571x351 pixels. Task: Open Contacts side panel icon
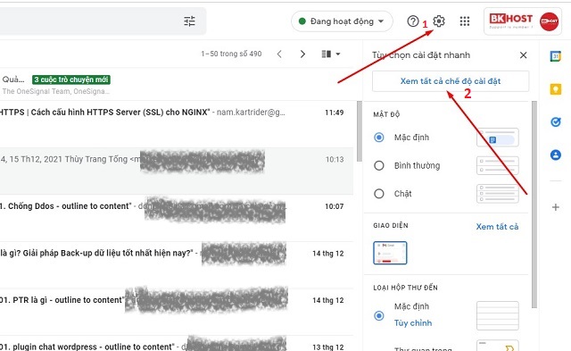(555, 155)
